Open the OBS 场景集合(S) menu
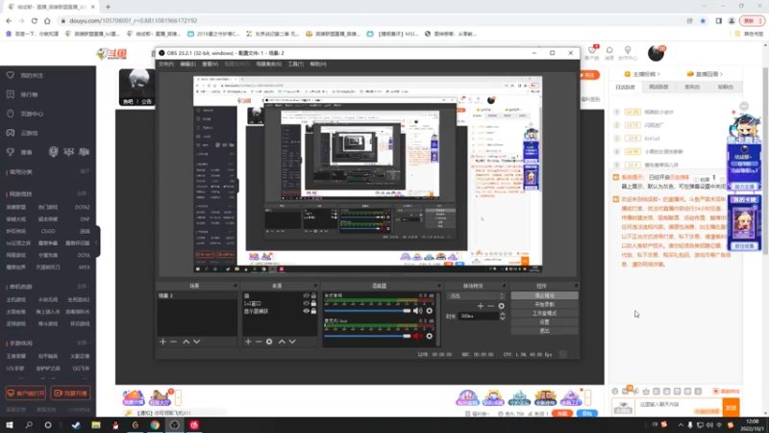The height and width of the screenshot is (433, 769). [x=269, y=64]
